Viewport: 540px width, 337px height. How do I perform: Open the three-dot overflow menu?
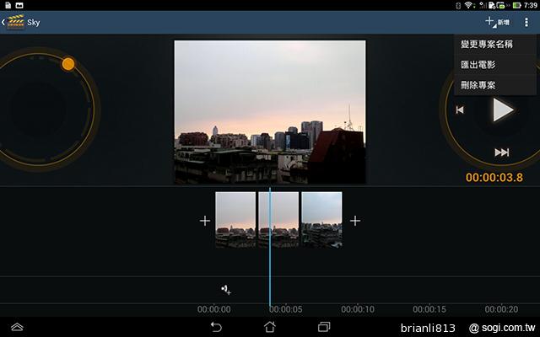(x=526, y=22)
